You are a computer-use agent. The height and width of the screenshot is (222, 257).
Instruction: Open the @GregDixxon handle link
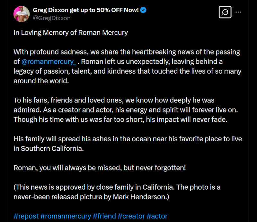click(x=51, y=18)
